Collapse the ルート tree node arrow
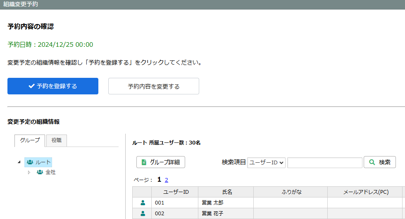 point(19,162)
